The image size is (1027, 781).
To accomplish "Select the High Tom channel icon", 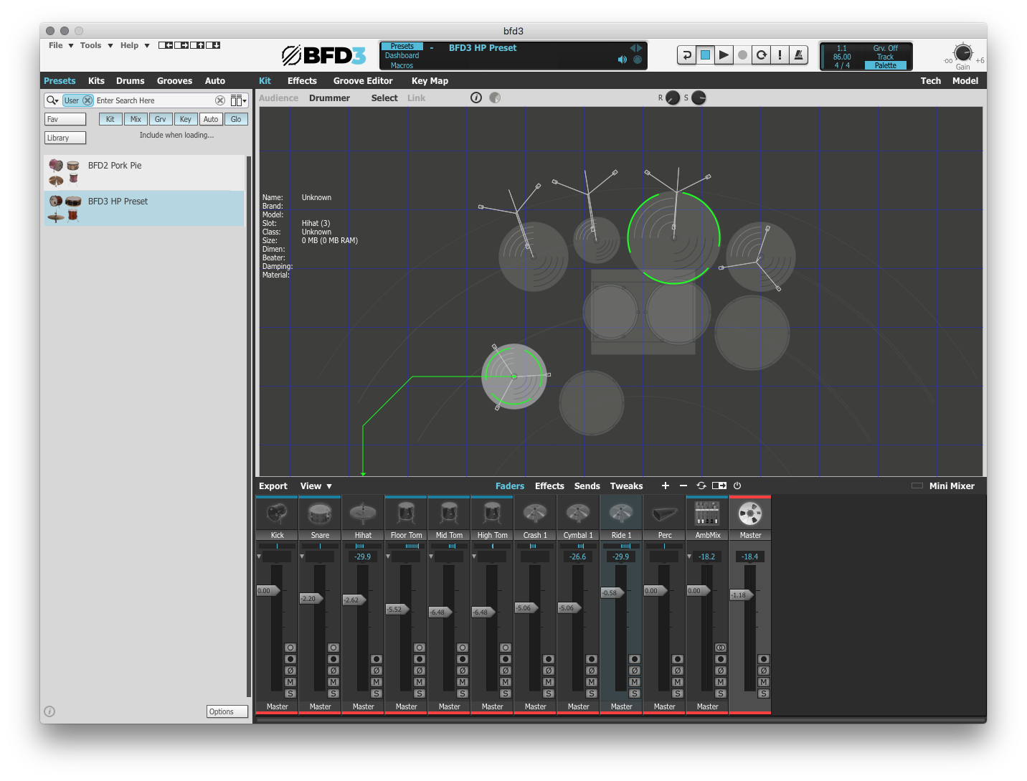I will pos(492,513).
